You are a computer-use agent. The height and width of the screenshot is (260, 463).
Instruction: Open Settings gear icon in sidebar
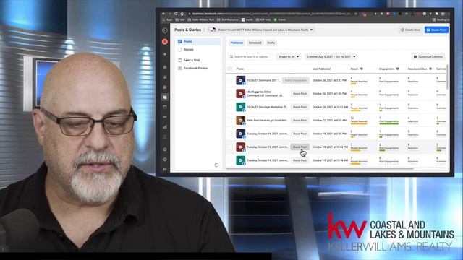[x=165, y=149]
